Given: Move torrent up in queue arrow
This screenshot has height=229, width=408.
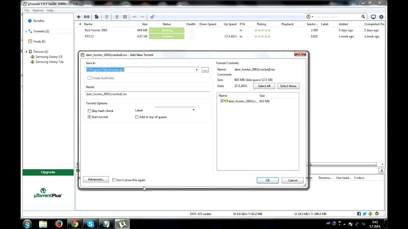Looking at the screenshot, I should 135,17.
